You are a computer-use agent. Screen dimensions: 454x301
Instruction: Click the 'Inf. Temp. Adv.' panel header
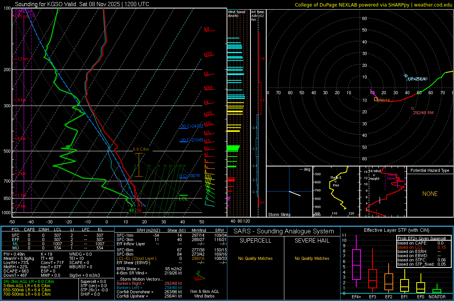coord(258,16)
